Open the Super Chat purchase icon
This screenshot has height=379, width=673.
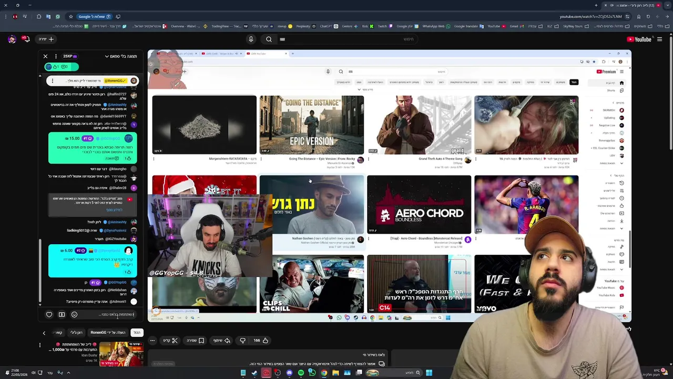pos(62,315)
